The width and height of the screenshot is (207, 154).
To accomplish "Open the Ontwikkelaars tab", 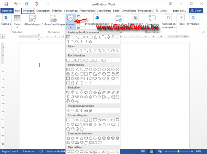I will point(129,11).
